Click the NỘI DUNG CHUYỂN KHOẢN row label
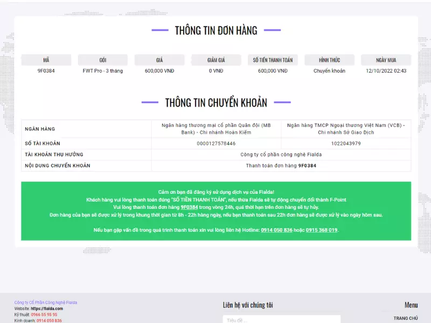Image resolution: width=431 pixels, height=323 pixels. tap(58, 166)
